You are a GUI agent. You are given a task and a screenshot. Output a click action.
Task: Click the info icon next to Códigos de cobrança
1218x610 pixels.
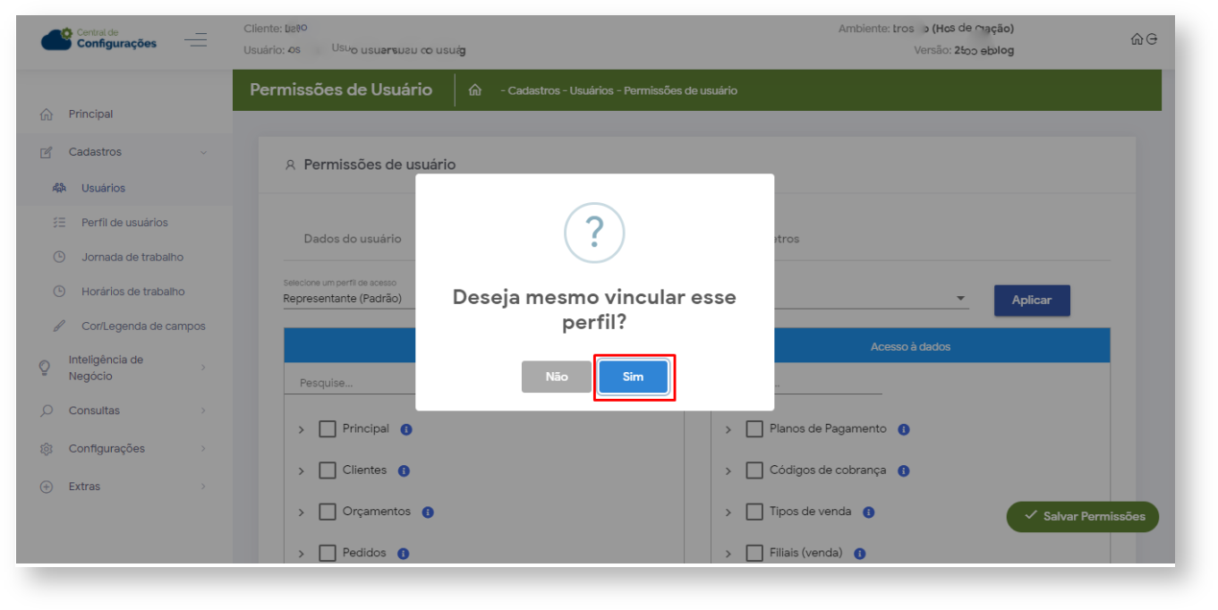904,470
